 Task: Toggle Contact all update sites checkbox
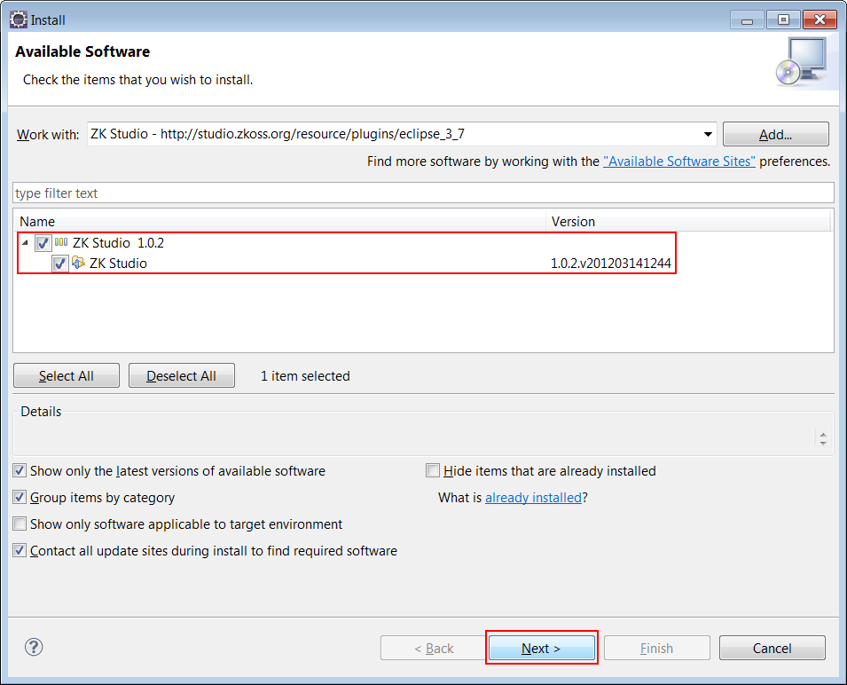tap(20, 550)
